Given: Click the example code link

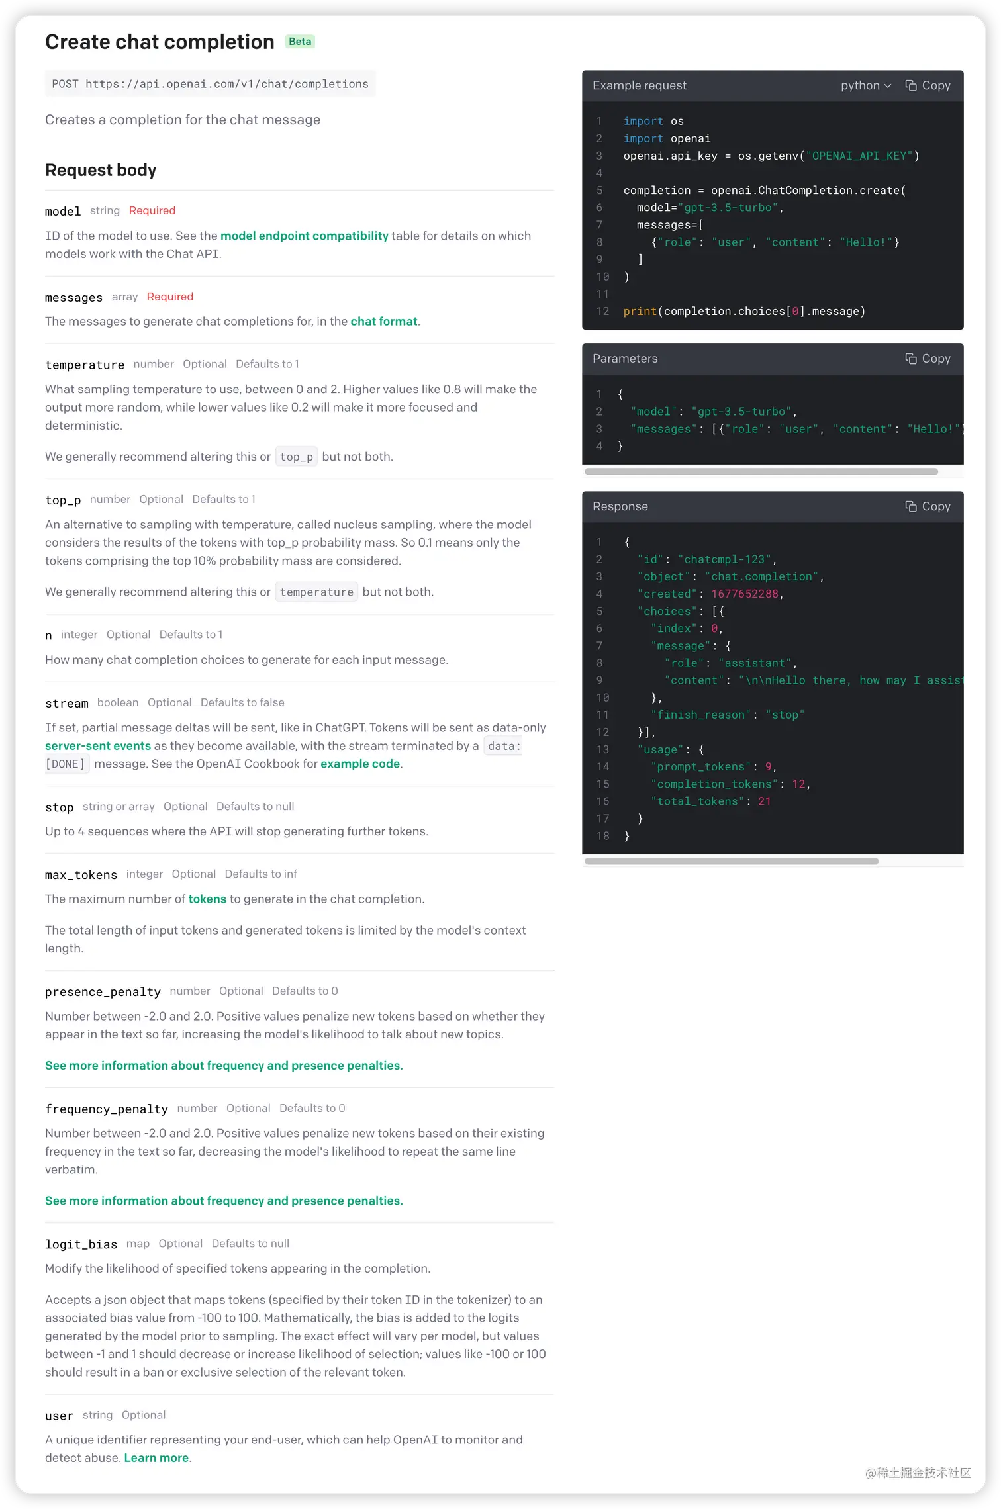Looking at the screenshot, I should [360, 764].
